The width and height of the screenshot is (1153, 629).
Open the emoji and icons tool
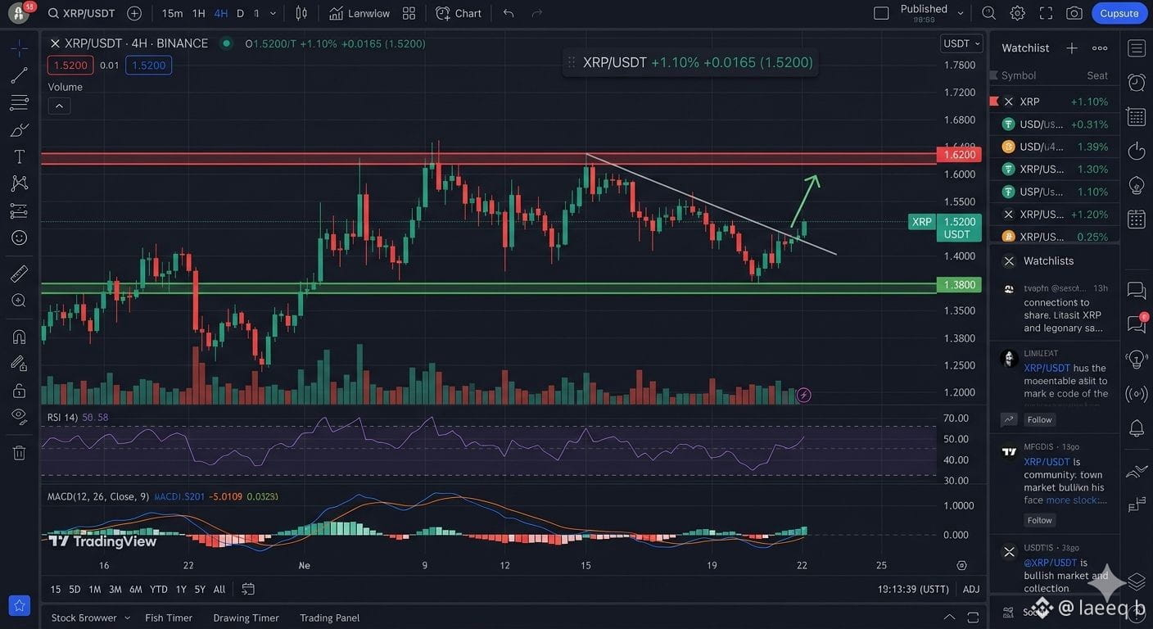[19, 238]
